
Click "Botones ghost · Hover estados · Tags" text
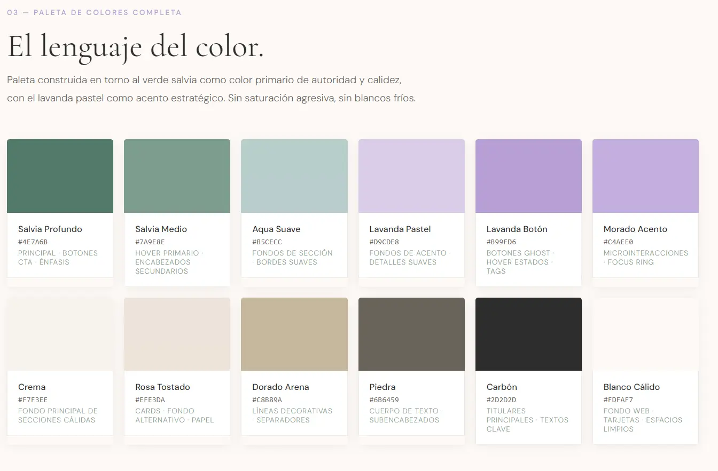coord(521,262)
